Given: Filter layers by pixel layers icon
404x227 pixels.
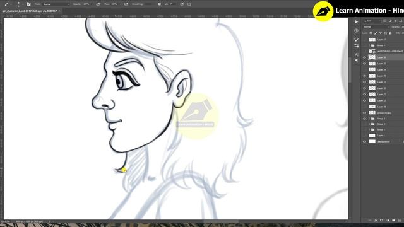Looking at the screenshot, I should coord(384,21).
